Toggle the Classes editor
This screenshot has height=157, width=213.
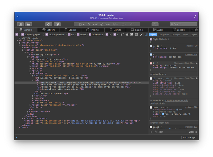pyautogui.click(x=192, y=132)
